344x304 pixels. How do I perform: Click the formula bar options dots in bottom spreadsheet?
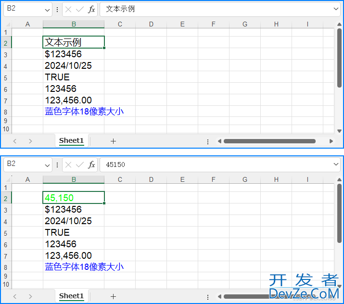57,165
